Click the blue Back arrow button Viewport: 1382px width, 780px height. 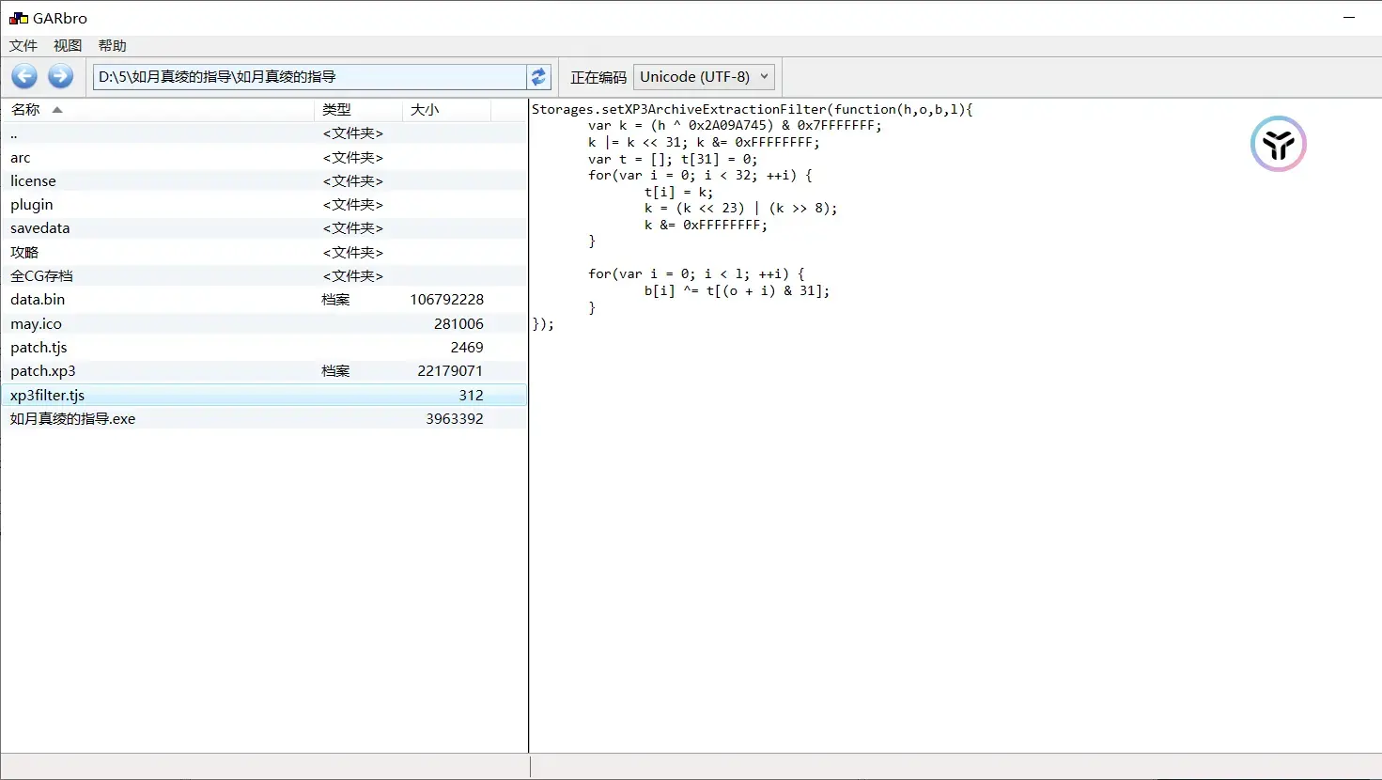[24, 76]
